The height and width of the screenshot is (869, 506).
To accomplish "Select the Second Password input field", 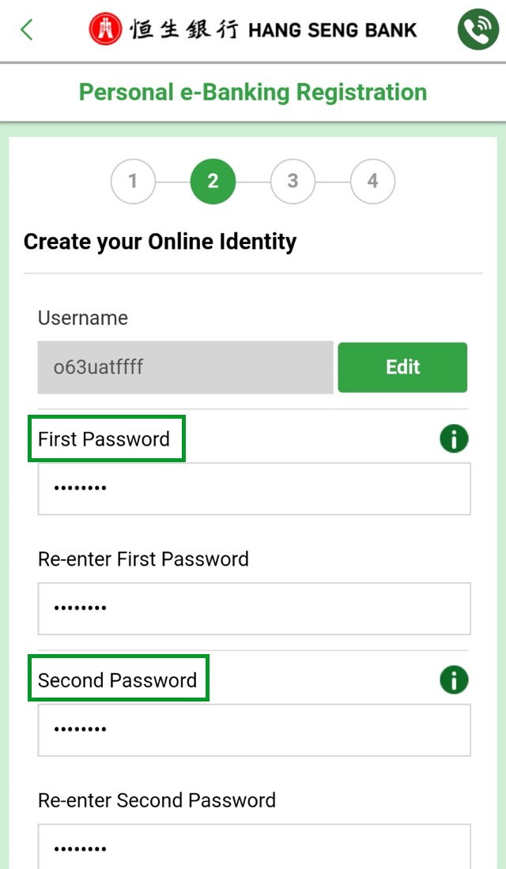I will [x=253, y=729].
